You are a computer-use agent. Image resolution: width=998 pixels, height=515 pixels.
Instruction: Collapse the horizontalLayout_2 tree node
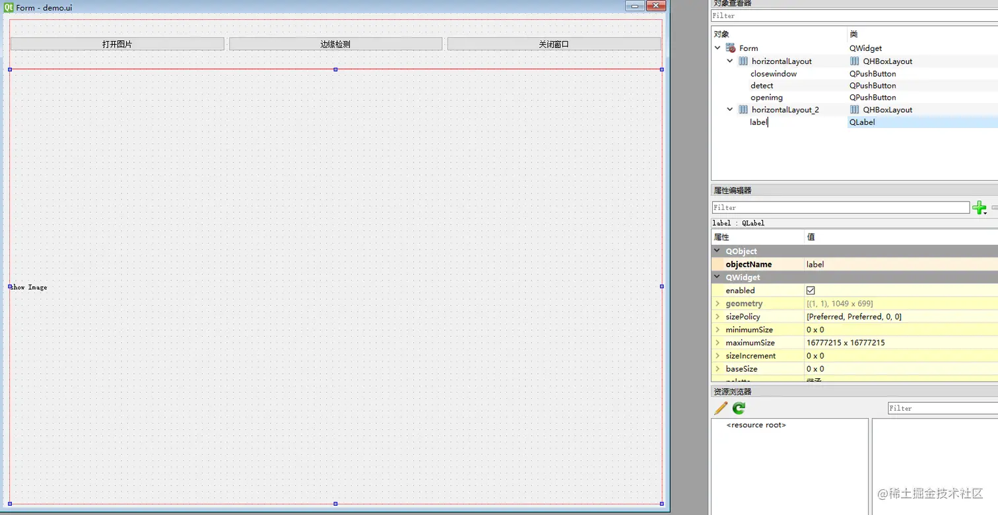[730, 110]
